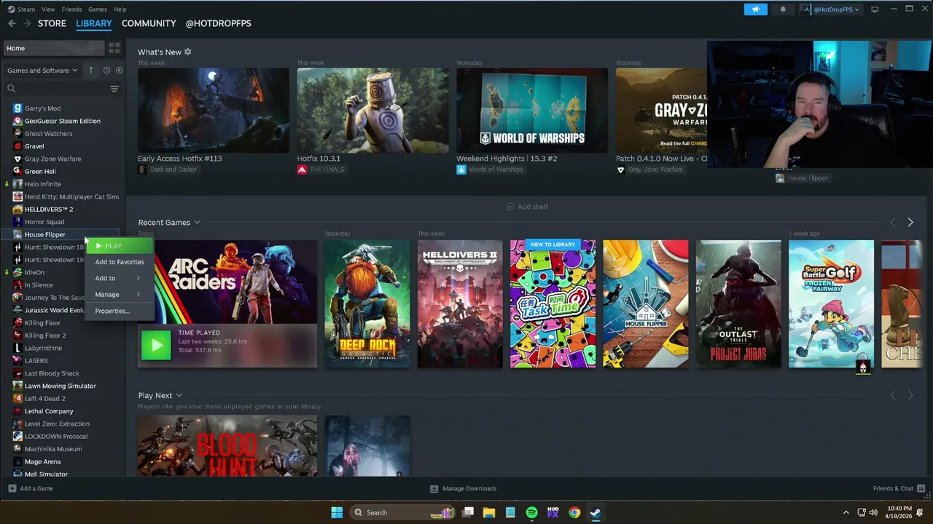Image resolution: width=933 pixels, height=524 pixels.
Task: Expand the Games and Software dropdown
Action: click(x=42, y=71)
